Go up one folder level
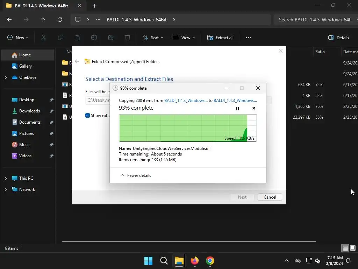 43,20
